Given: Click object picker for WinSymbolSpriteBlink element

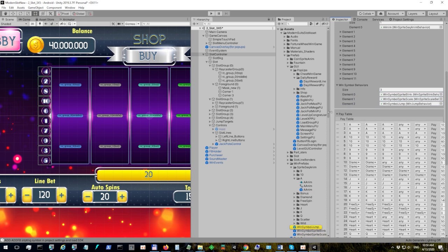Looking at the screenshot, I should [x=441, y=94].
